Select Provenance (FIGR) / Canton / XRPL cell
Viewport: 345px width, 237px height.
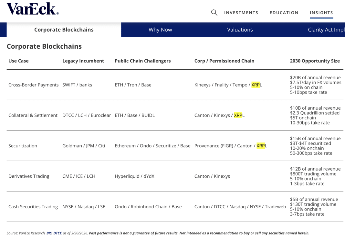231,146
